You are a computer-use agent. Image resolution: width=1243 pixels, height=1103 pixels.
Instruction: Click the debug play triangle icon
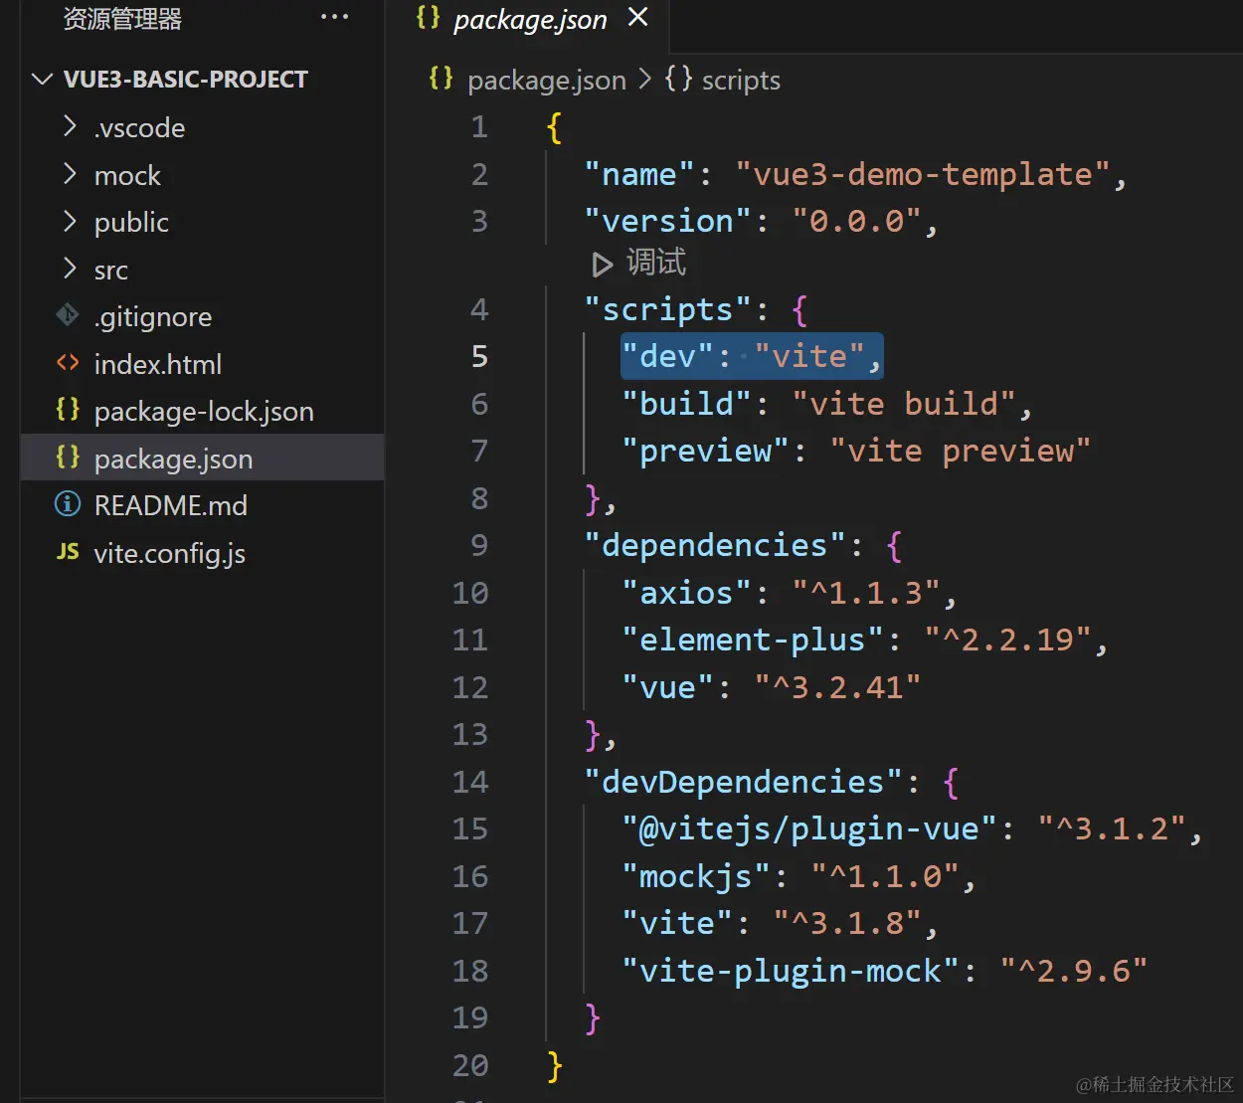coord(602,265)
